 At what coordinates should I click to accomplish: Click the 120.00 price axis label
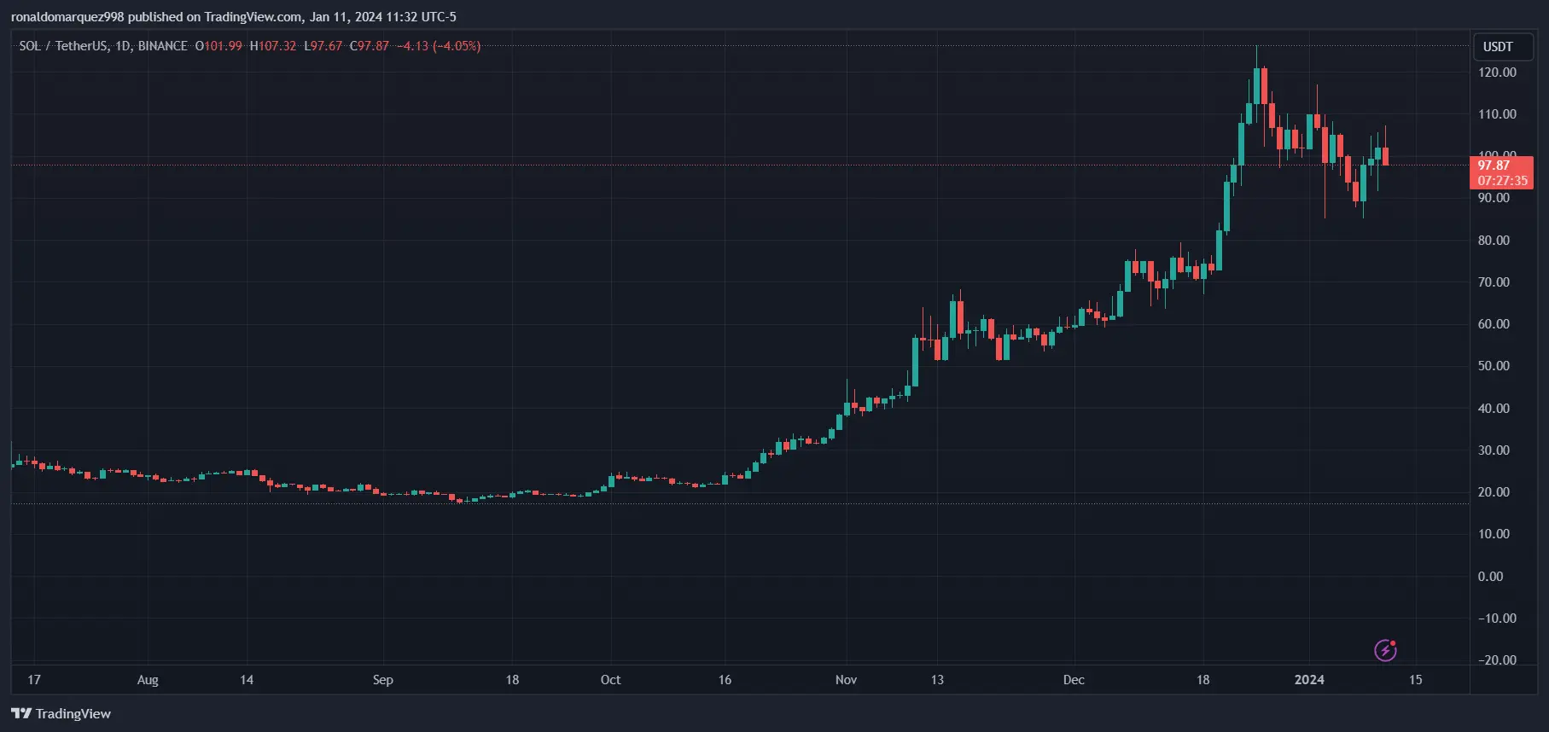click(x=1497, y=73)
